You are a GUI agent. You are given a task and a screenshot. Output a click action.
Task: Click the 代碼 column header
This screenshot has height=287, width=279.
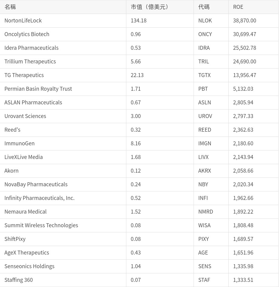coord(204,7)
